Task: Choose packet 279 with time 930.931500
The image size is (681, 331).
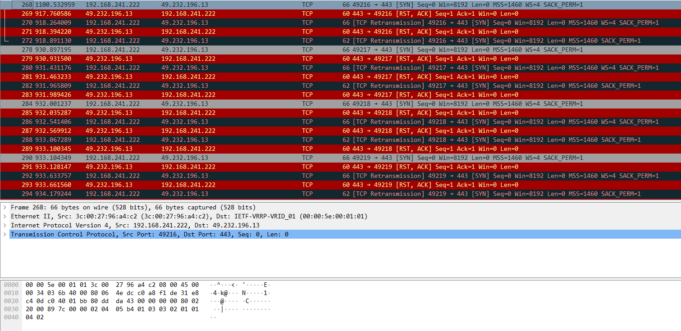Action: [340, 59]
